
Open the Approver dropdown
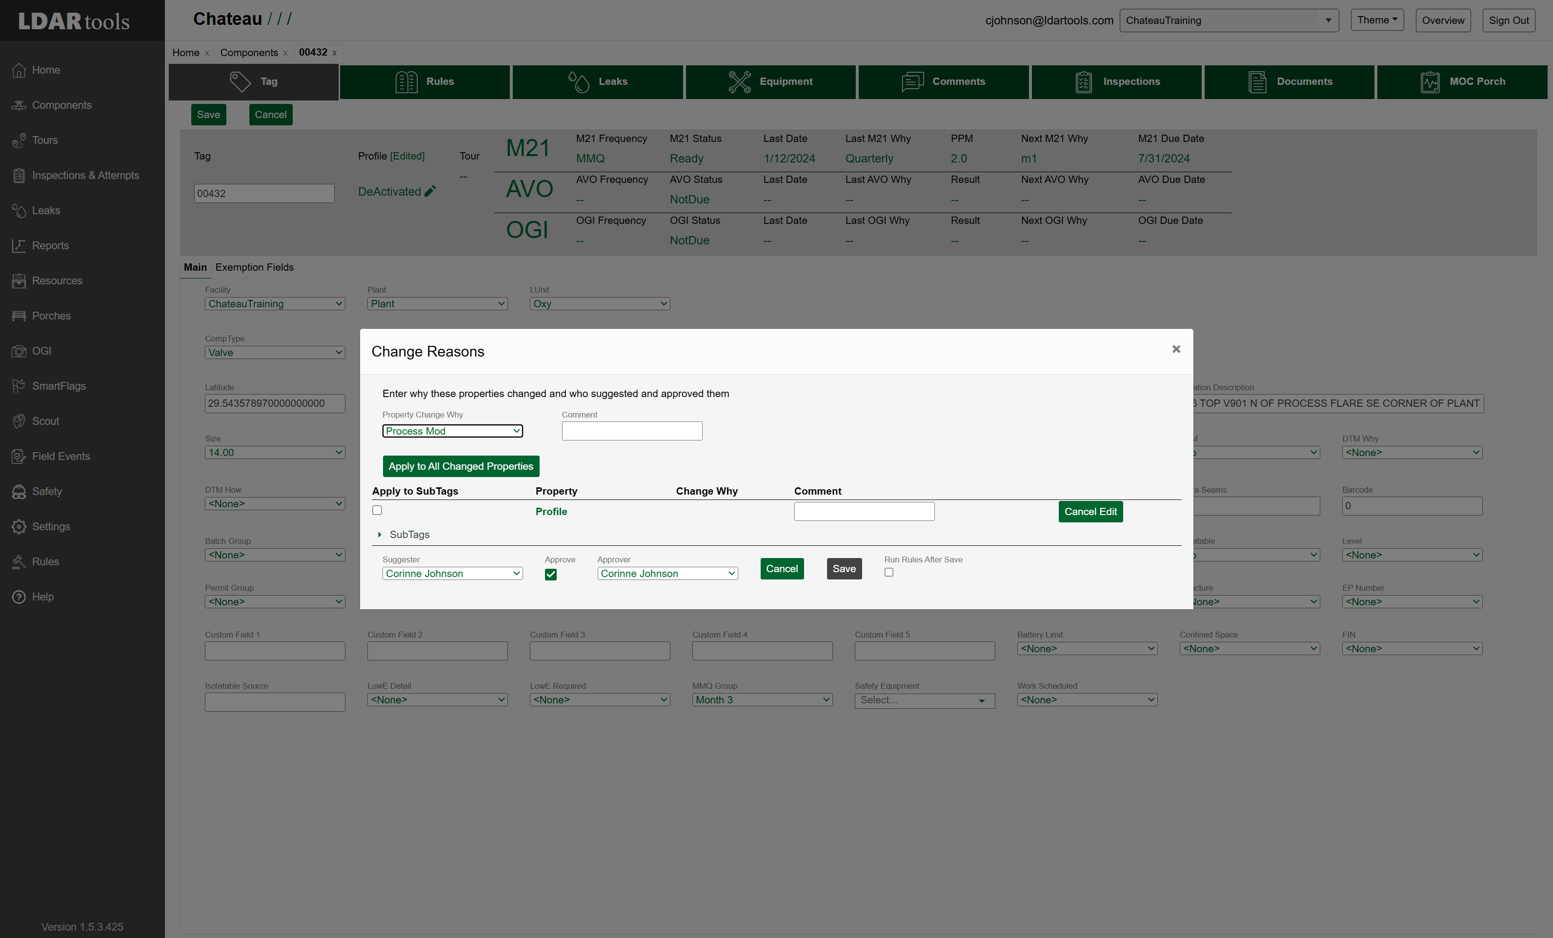pyautogui.click(x=667, y=573)
